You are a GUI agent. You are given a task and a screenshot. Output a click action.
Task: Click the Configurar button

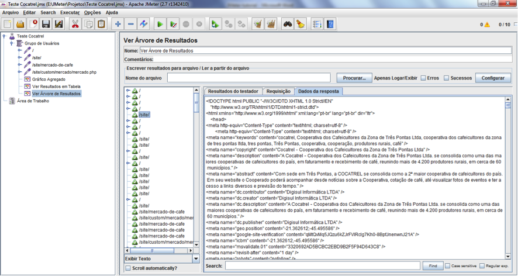click(493, 78)
